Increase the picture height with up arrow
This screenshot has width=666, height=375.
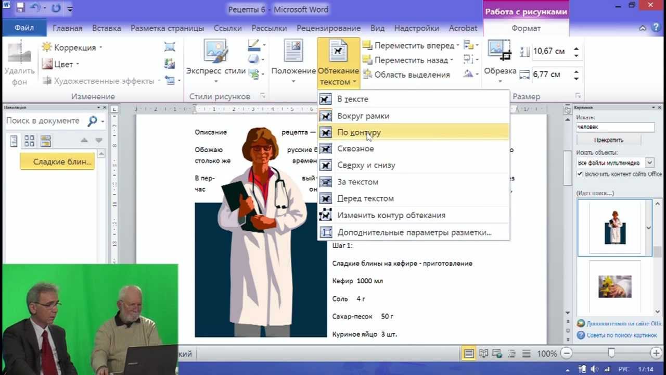[x=576, y=48]
